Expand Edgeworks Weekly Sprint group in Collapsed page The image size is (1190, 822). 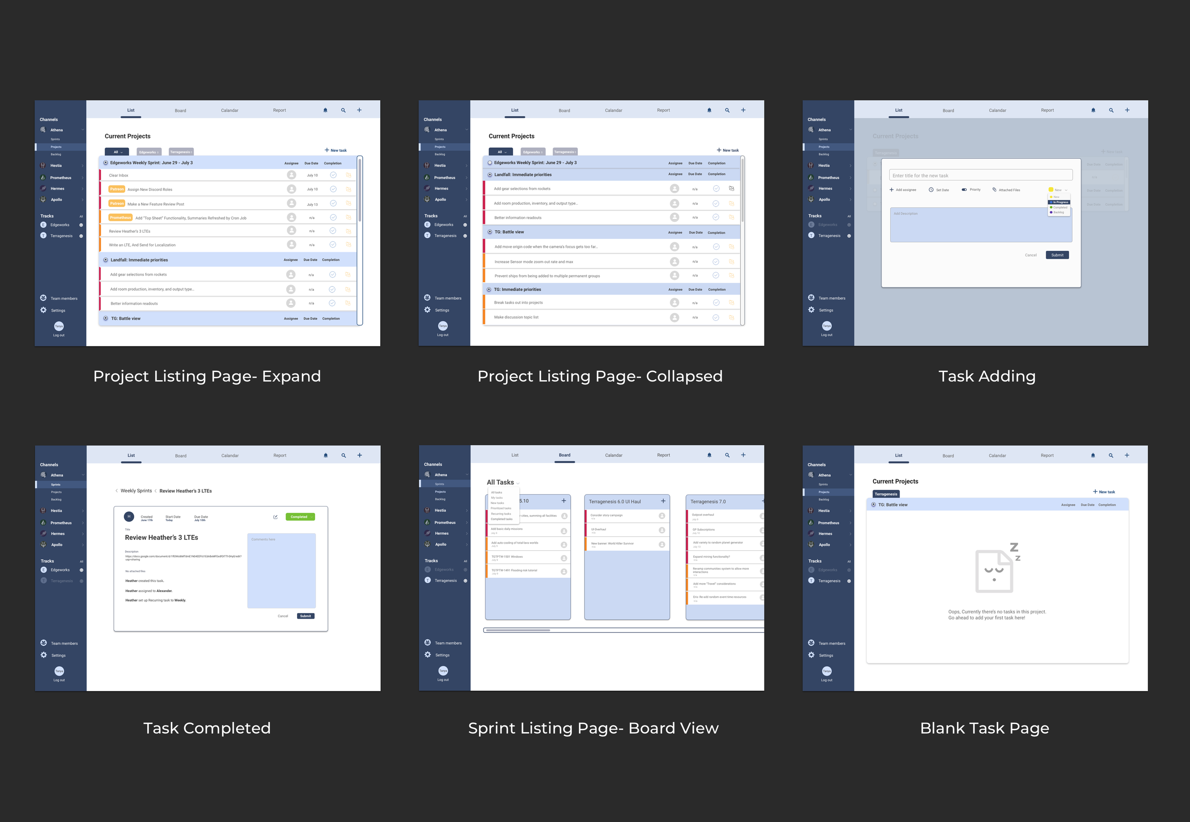(490, 163)
